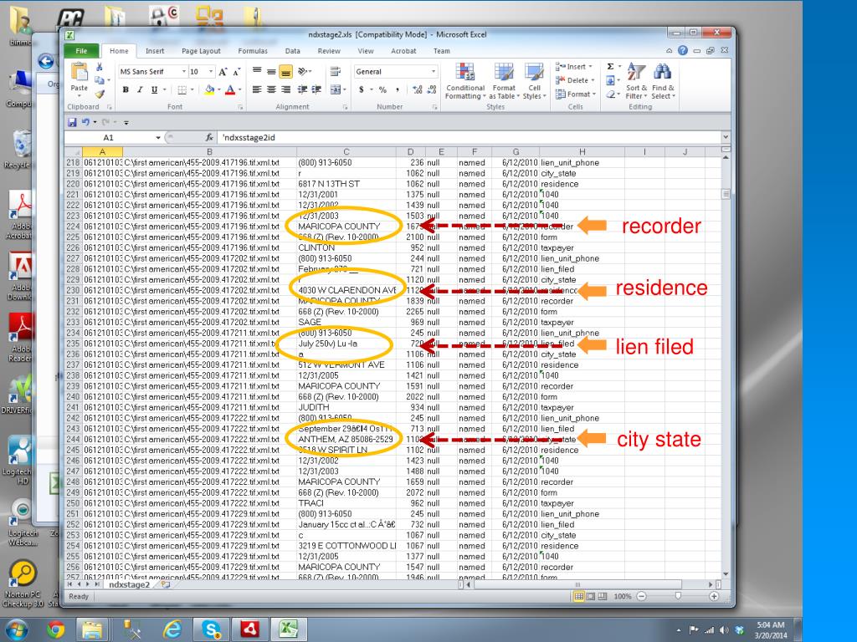Switch to the Data tab
The width and height of the screenshot is (857, 642).
point(292,51)
